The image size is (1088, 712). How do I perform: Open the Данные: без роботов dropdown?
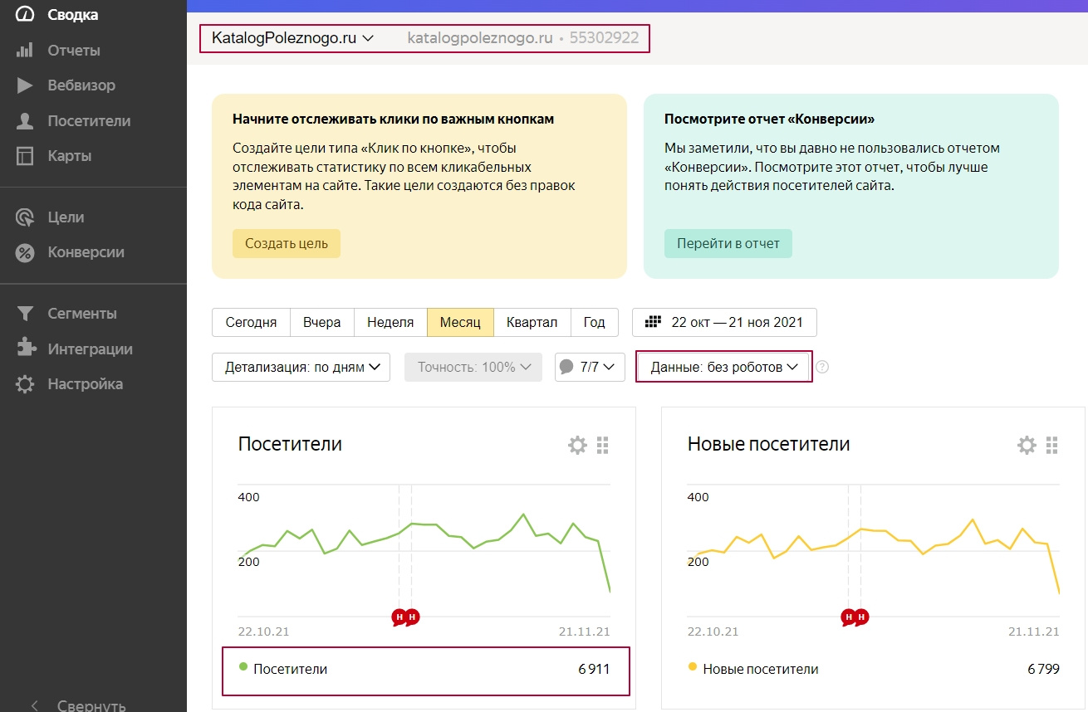pos(723,367)
